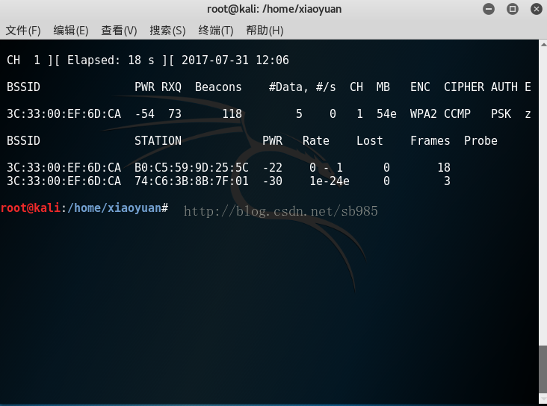Click the station power value -22

coord(273,167)
